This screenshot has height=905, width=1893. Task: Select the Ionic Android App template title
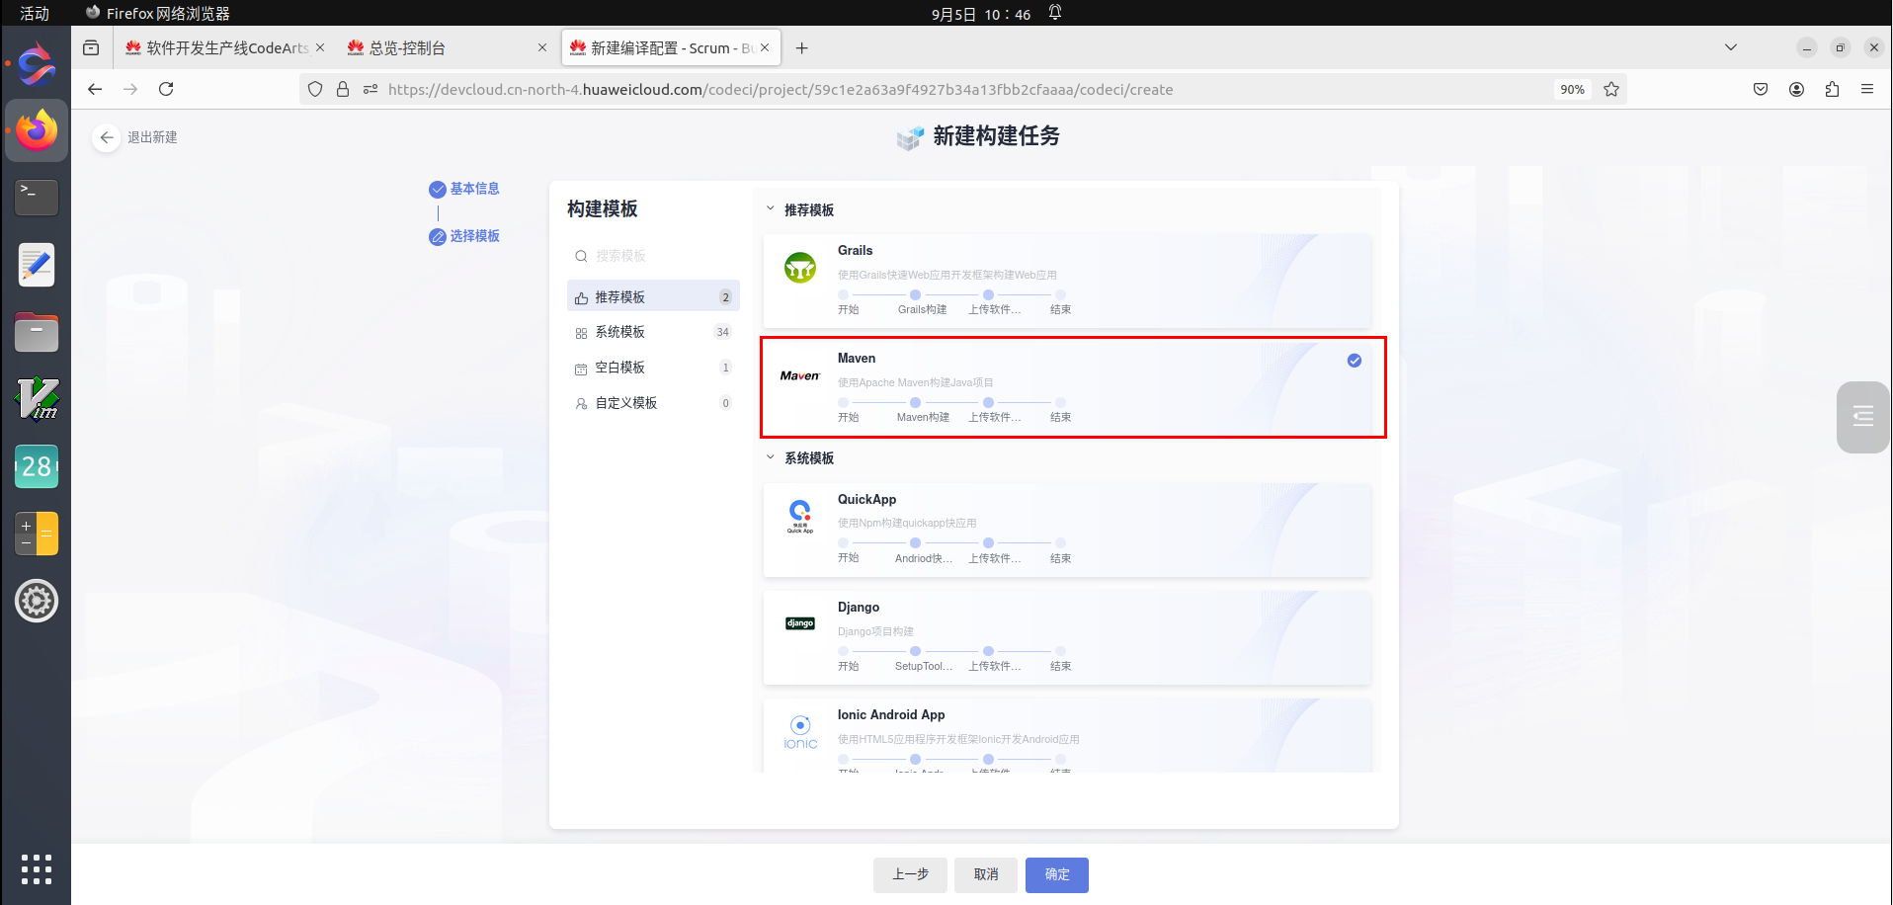pos(891,715)
